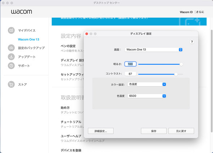Focus the 明るさ value field showing 100
Screen dimensions: 213x153
130,64
